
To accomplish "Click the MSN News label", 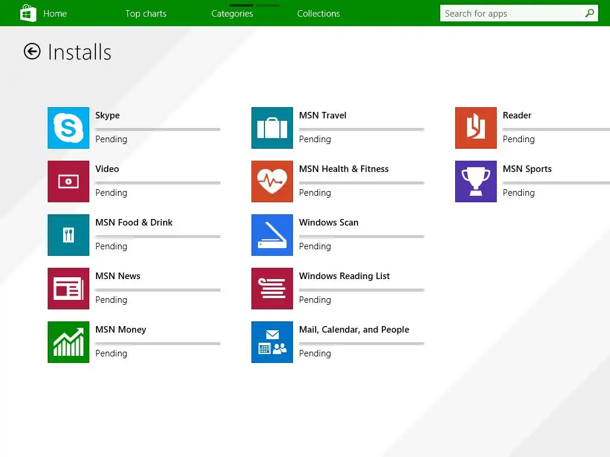I will click(118, 276).
